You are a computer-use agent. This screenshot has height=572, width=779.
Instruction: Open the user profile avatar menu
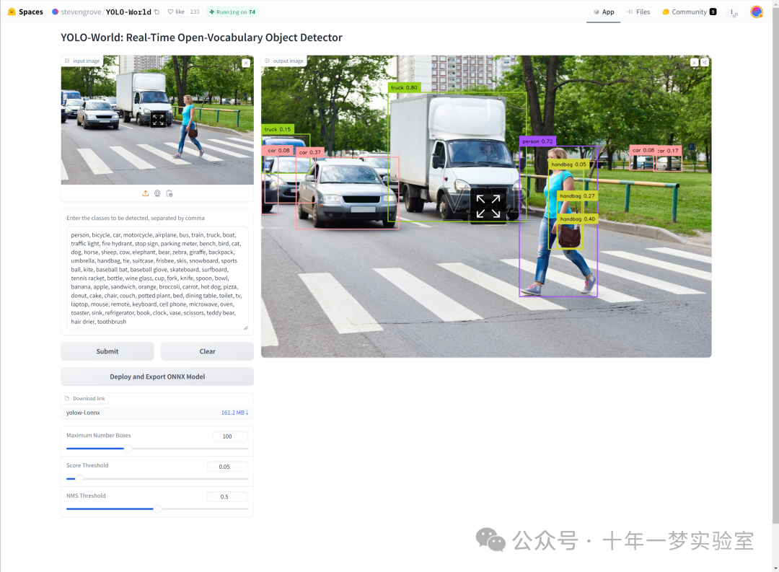click(x=757, y=12)
